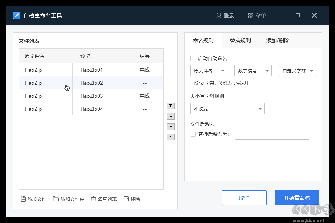Move selected file down one position
Image resolution: width=335 pixels, height=223 pixels.
[170, 126]
